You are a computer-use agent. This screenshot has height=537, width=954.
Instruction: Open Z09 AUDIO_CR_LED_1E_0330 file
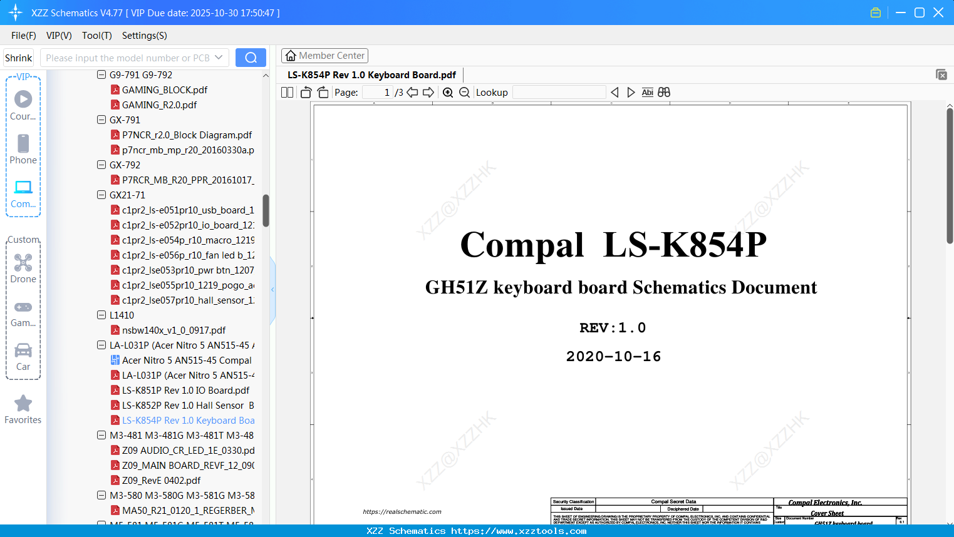[x=182, y=450]
